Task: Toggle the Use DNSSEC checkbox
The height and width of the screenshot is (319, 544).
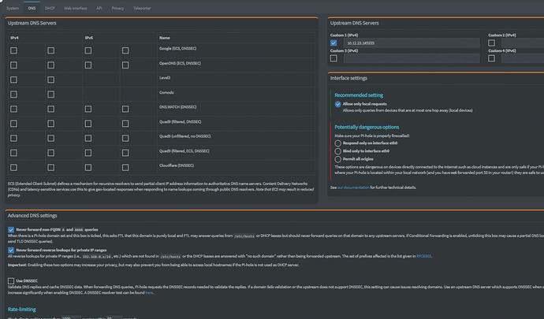Action: click(12, 280)
